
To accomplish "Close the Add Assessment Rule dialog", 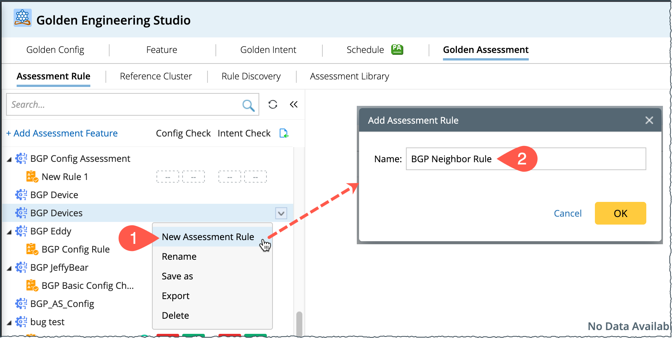I will [x=649, y=120].
